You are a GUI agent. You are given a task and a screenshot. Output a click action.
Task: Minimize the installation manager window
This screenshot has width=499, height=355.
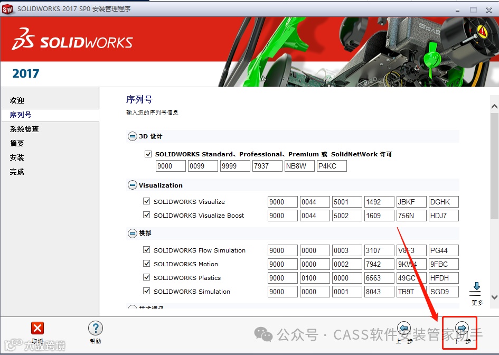click(458, 10)
